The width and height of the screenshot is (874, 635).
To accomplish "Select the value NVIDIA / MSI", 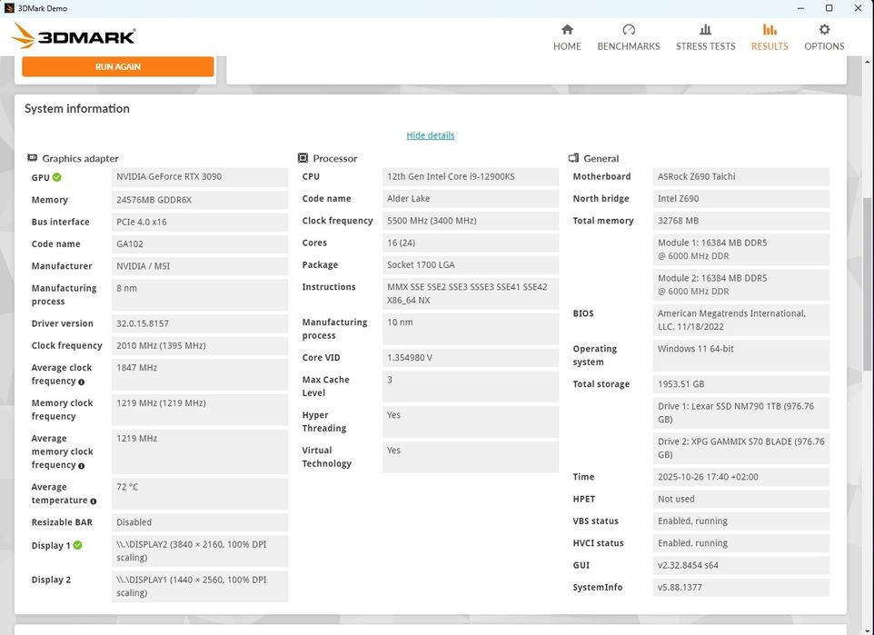I will [200, 266].
